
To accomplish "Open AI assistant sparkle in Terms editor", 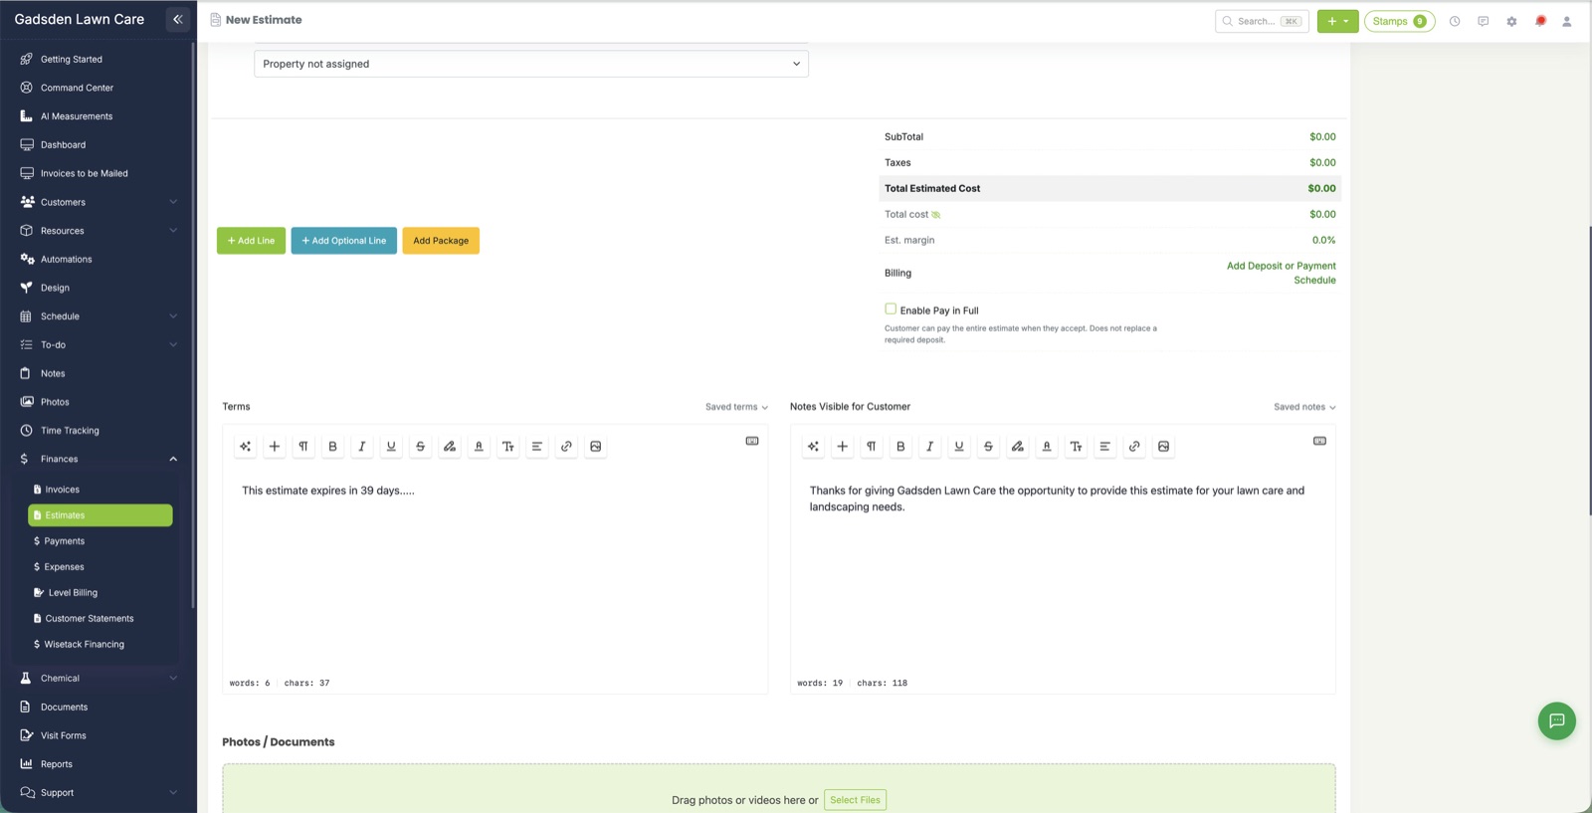I will coord(246,447).
